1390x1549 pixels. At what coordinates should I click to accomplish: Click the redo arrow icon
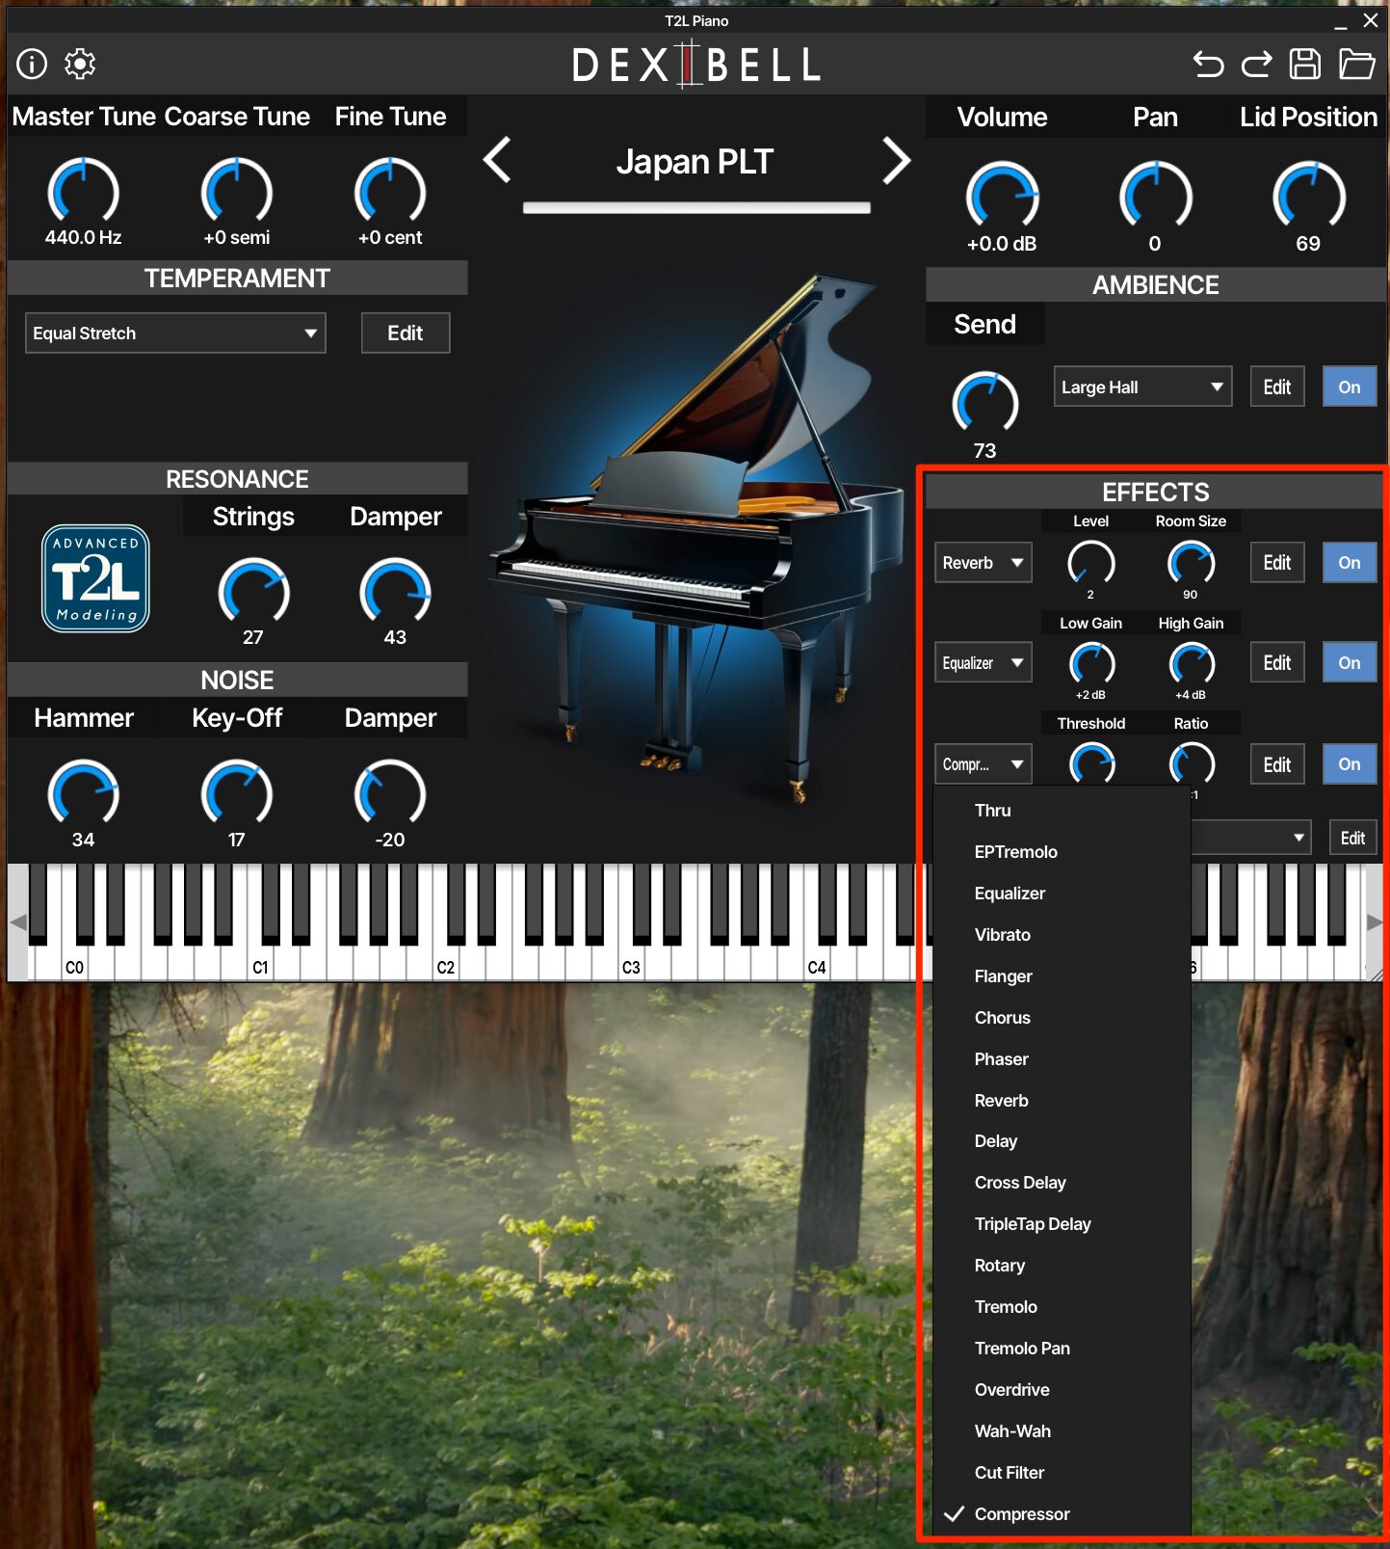click(x=1256, y=65)
